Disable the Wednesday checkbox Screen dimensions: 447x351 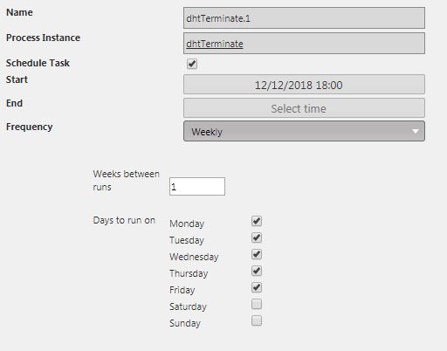257,254
